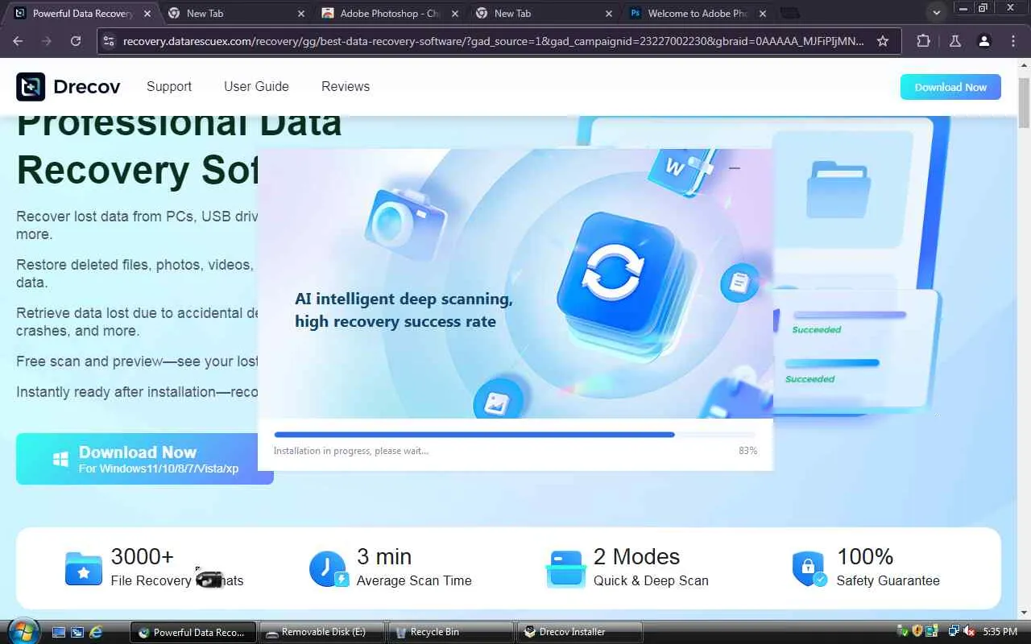The image size is (1031, 644).
Task: Open the Windows Start orb
Action: (x=22, y=630)
